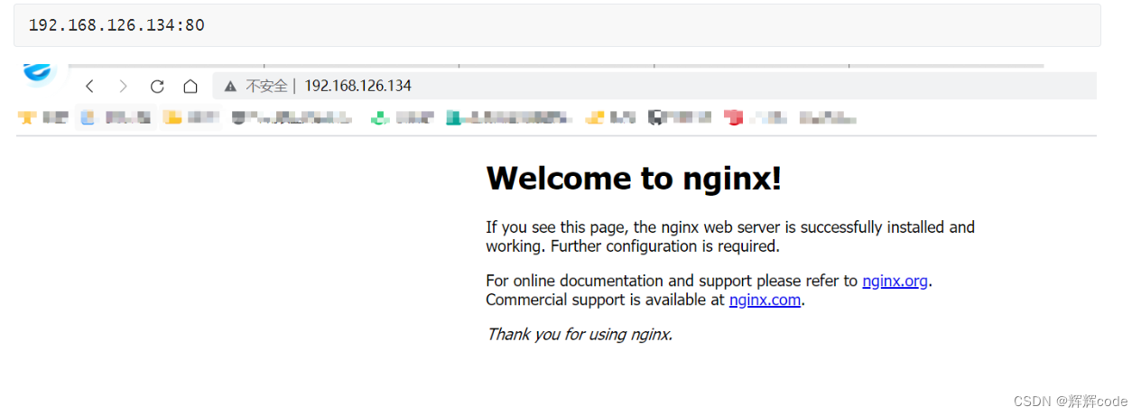Open the browser home page icon
This screenshot has width=1141, height=416.
click(x=190, y=87)
